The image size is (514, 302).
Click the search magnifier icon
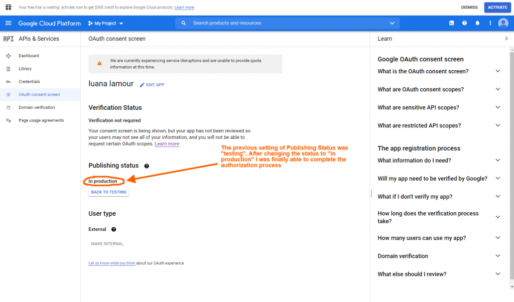[184, 23]
